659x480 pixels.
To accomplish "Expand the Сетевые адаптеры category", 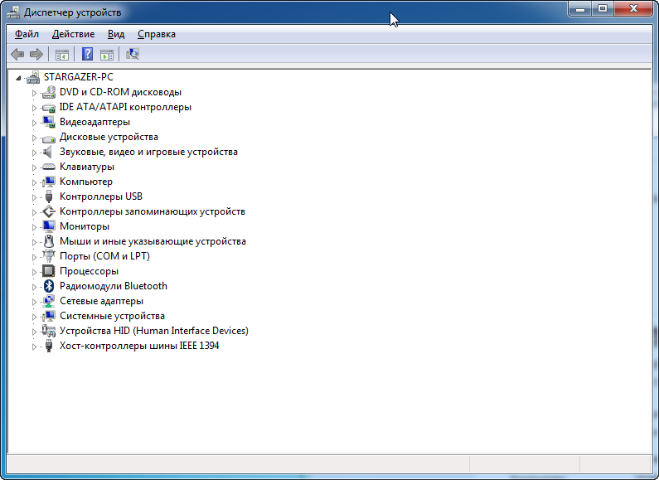I will click(35, 301).
